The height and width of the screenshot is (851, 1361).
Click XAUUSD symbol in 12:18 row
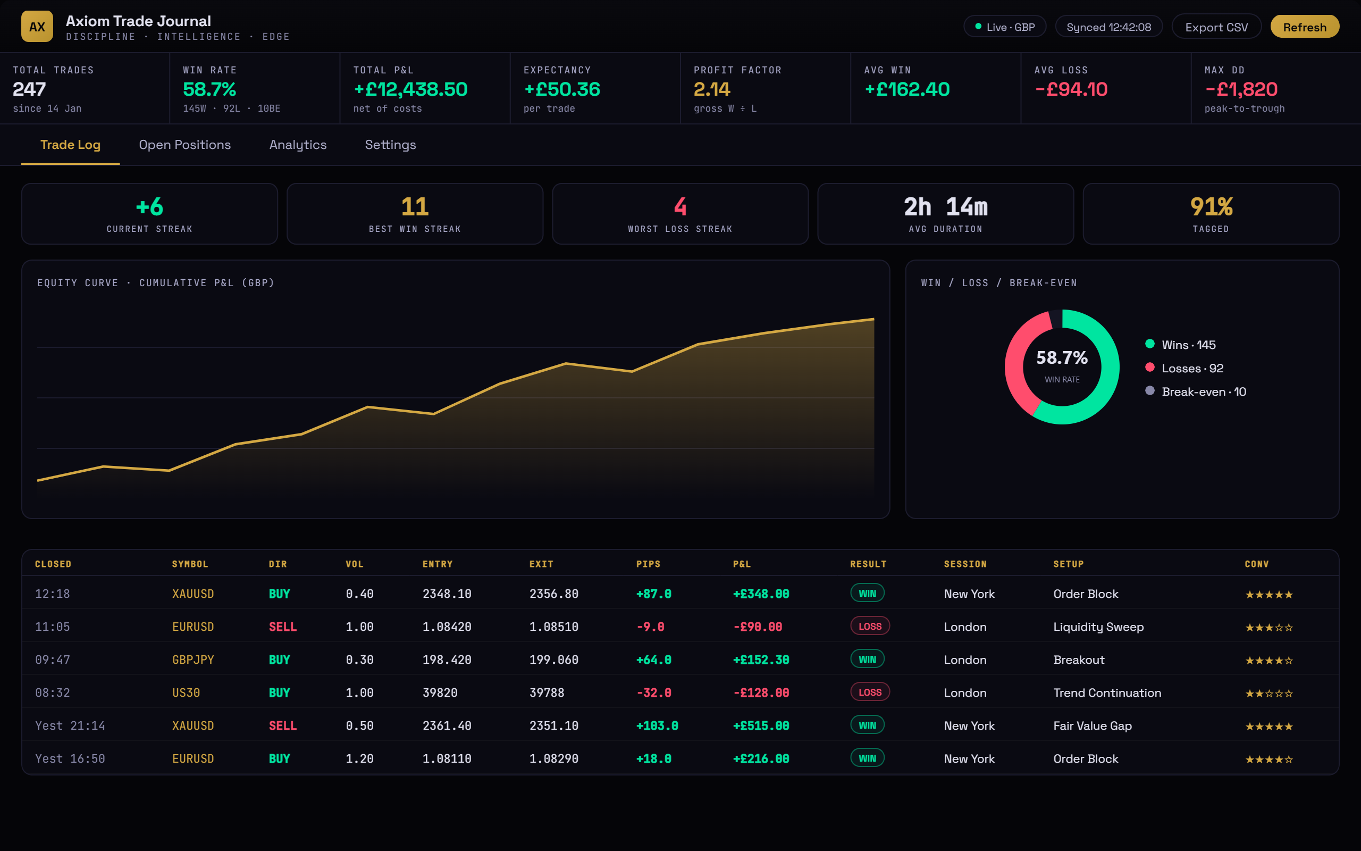[x=193, y=594]
